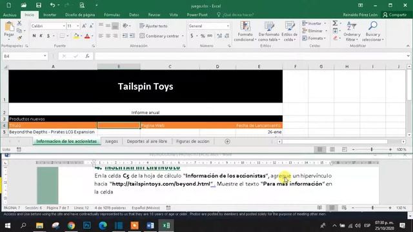Open Chrome from the taskbar
The image size is (413, 232).
pyautogui.click(x=71, y=226)
